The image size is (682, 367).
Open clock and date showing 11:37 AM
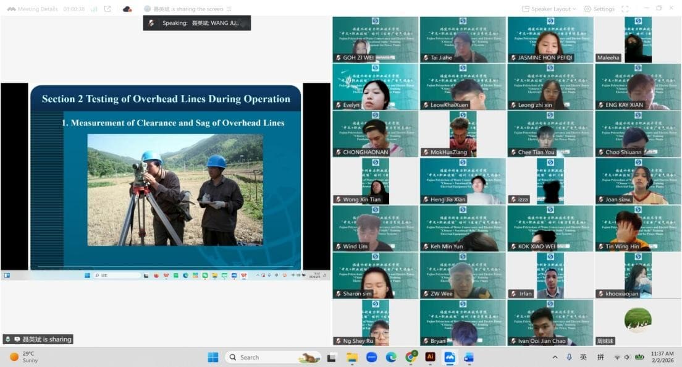(x=662, y=357)
